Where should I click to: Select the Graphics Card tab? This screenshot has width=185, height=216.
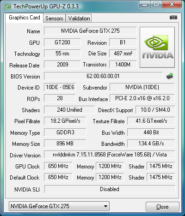[x=25, y=18]
